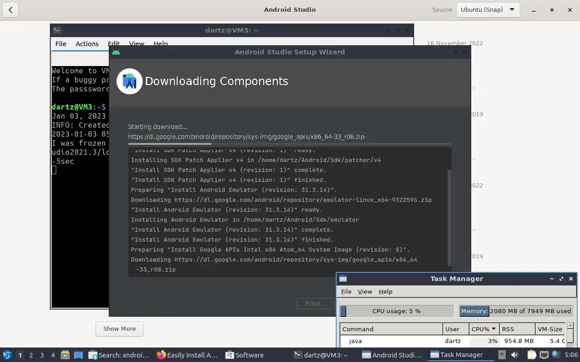Switch to workspace 2

click(31, 355)
